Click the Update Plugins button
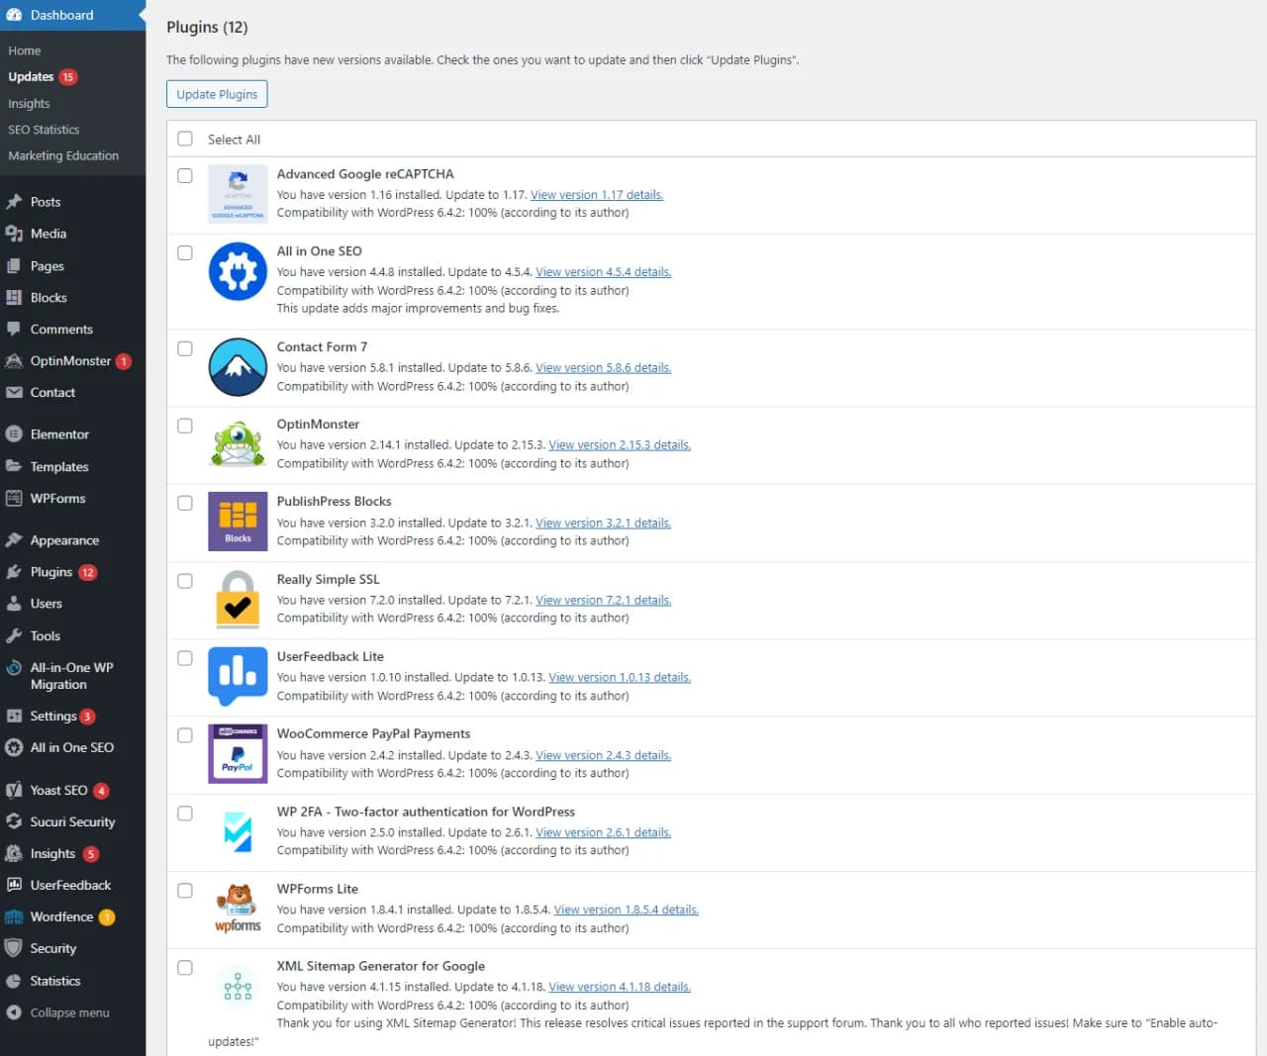The height and width of the screenshot is (1056, 1267). point(217,94)
